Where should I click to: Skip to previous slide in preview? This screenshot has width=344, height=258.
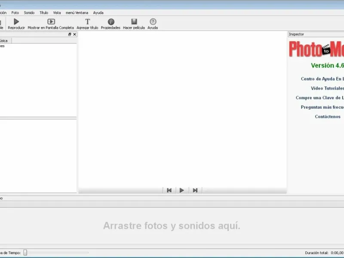(169, 190)
